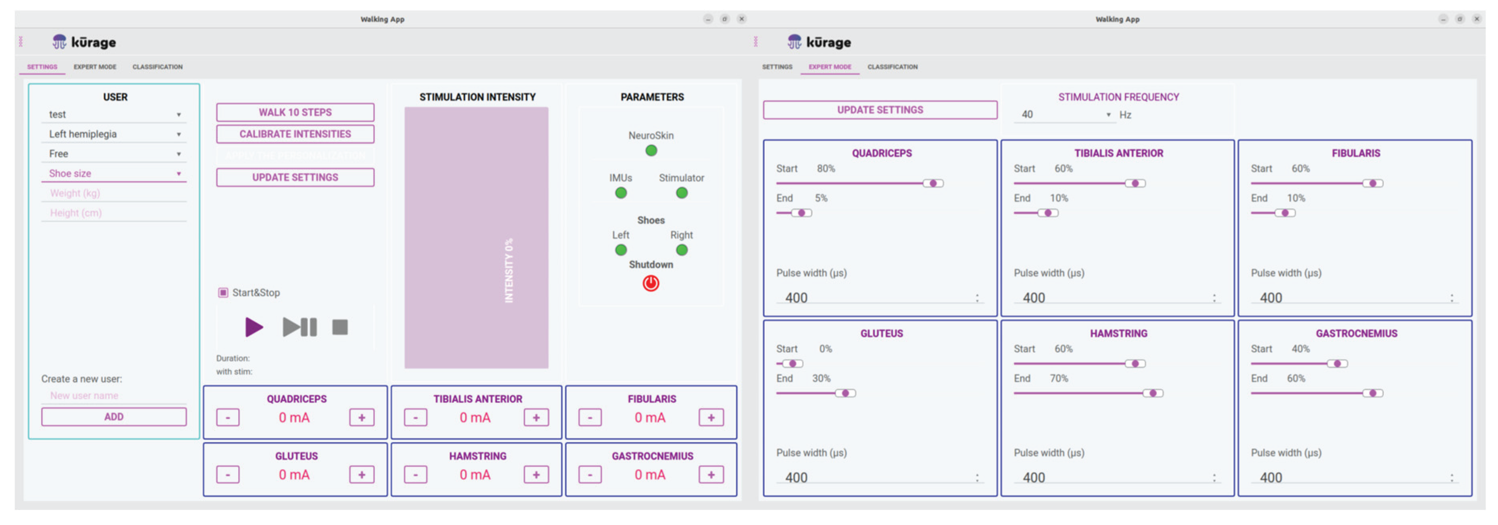Viewport: 1498px width, 525px height.
Task: Decrease Tibialis Anterior current with minus
Action: [415, 418]
